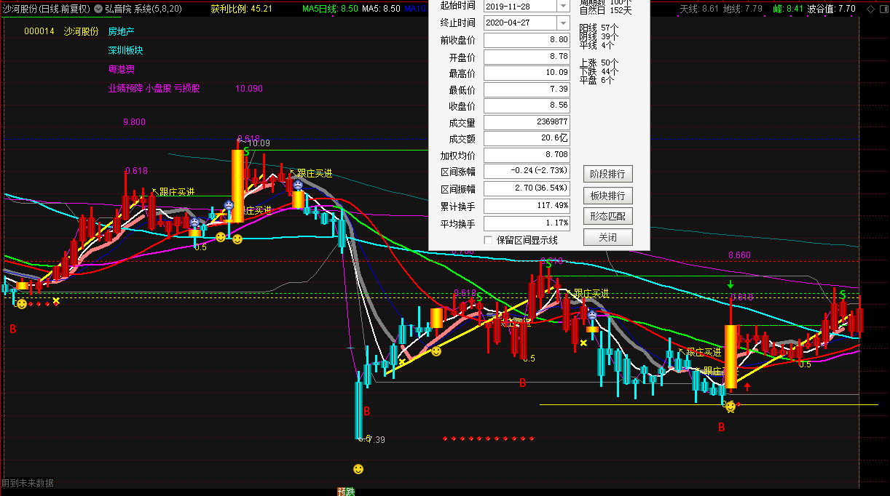
Task: Click the 板块排行 button
Action: point(608,196)
